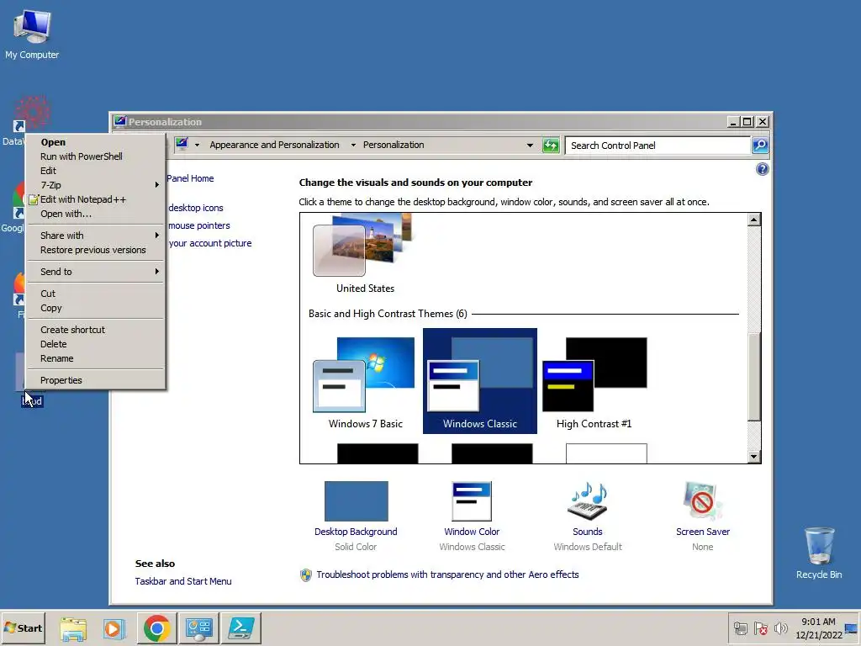Open the Action Center flag tray icon

coord(760,627)
